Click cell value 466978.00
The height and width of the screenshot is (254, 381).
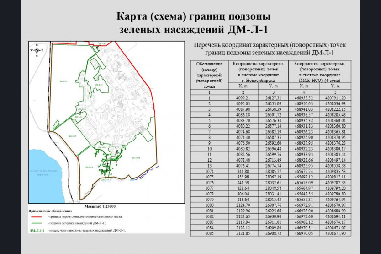(304, 211)
